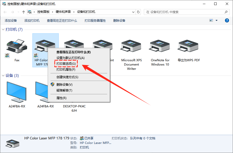Click 添加打印机 in the toolbar
The height and width of the screenshot is (153, 233).
(x=32, y=21)
